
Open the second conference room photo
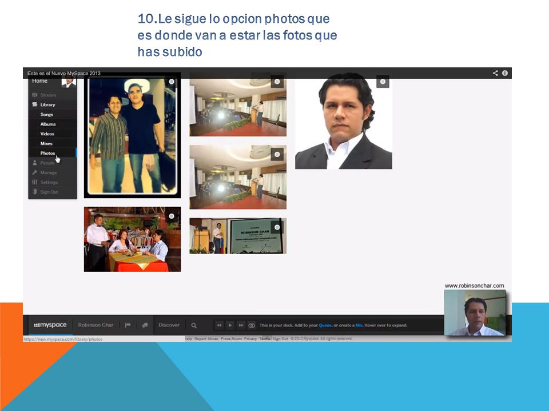coord(238,177)
